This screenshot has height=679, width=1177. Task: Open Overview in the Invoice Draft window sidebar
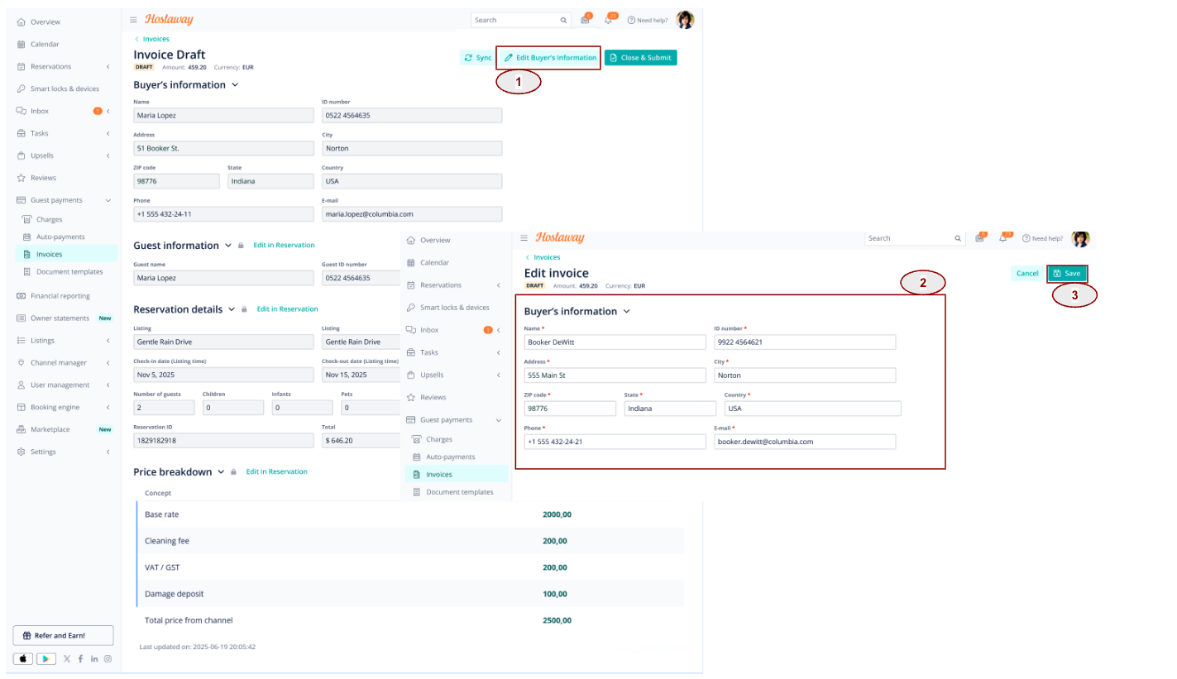45,22
